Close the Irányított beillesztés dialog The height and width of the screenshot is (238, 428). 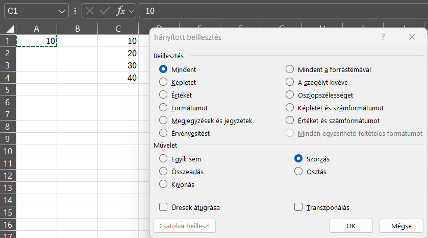[x=412, y=37]
